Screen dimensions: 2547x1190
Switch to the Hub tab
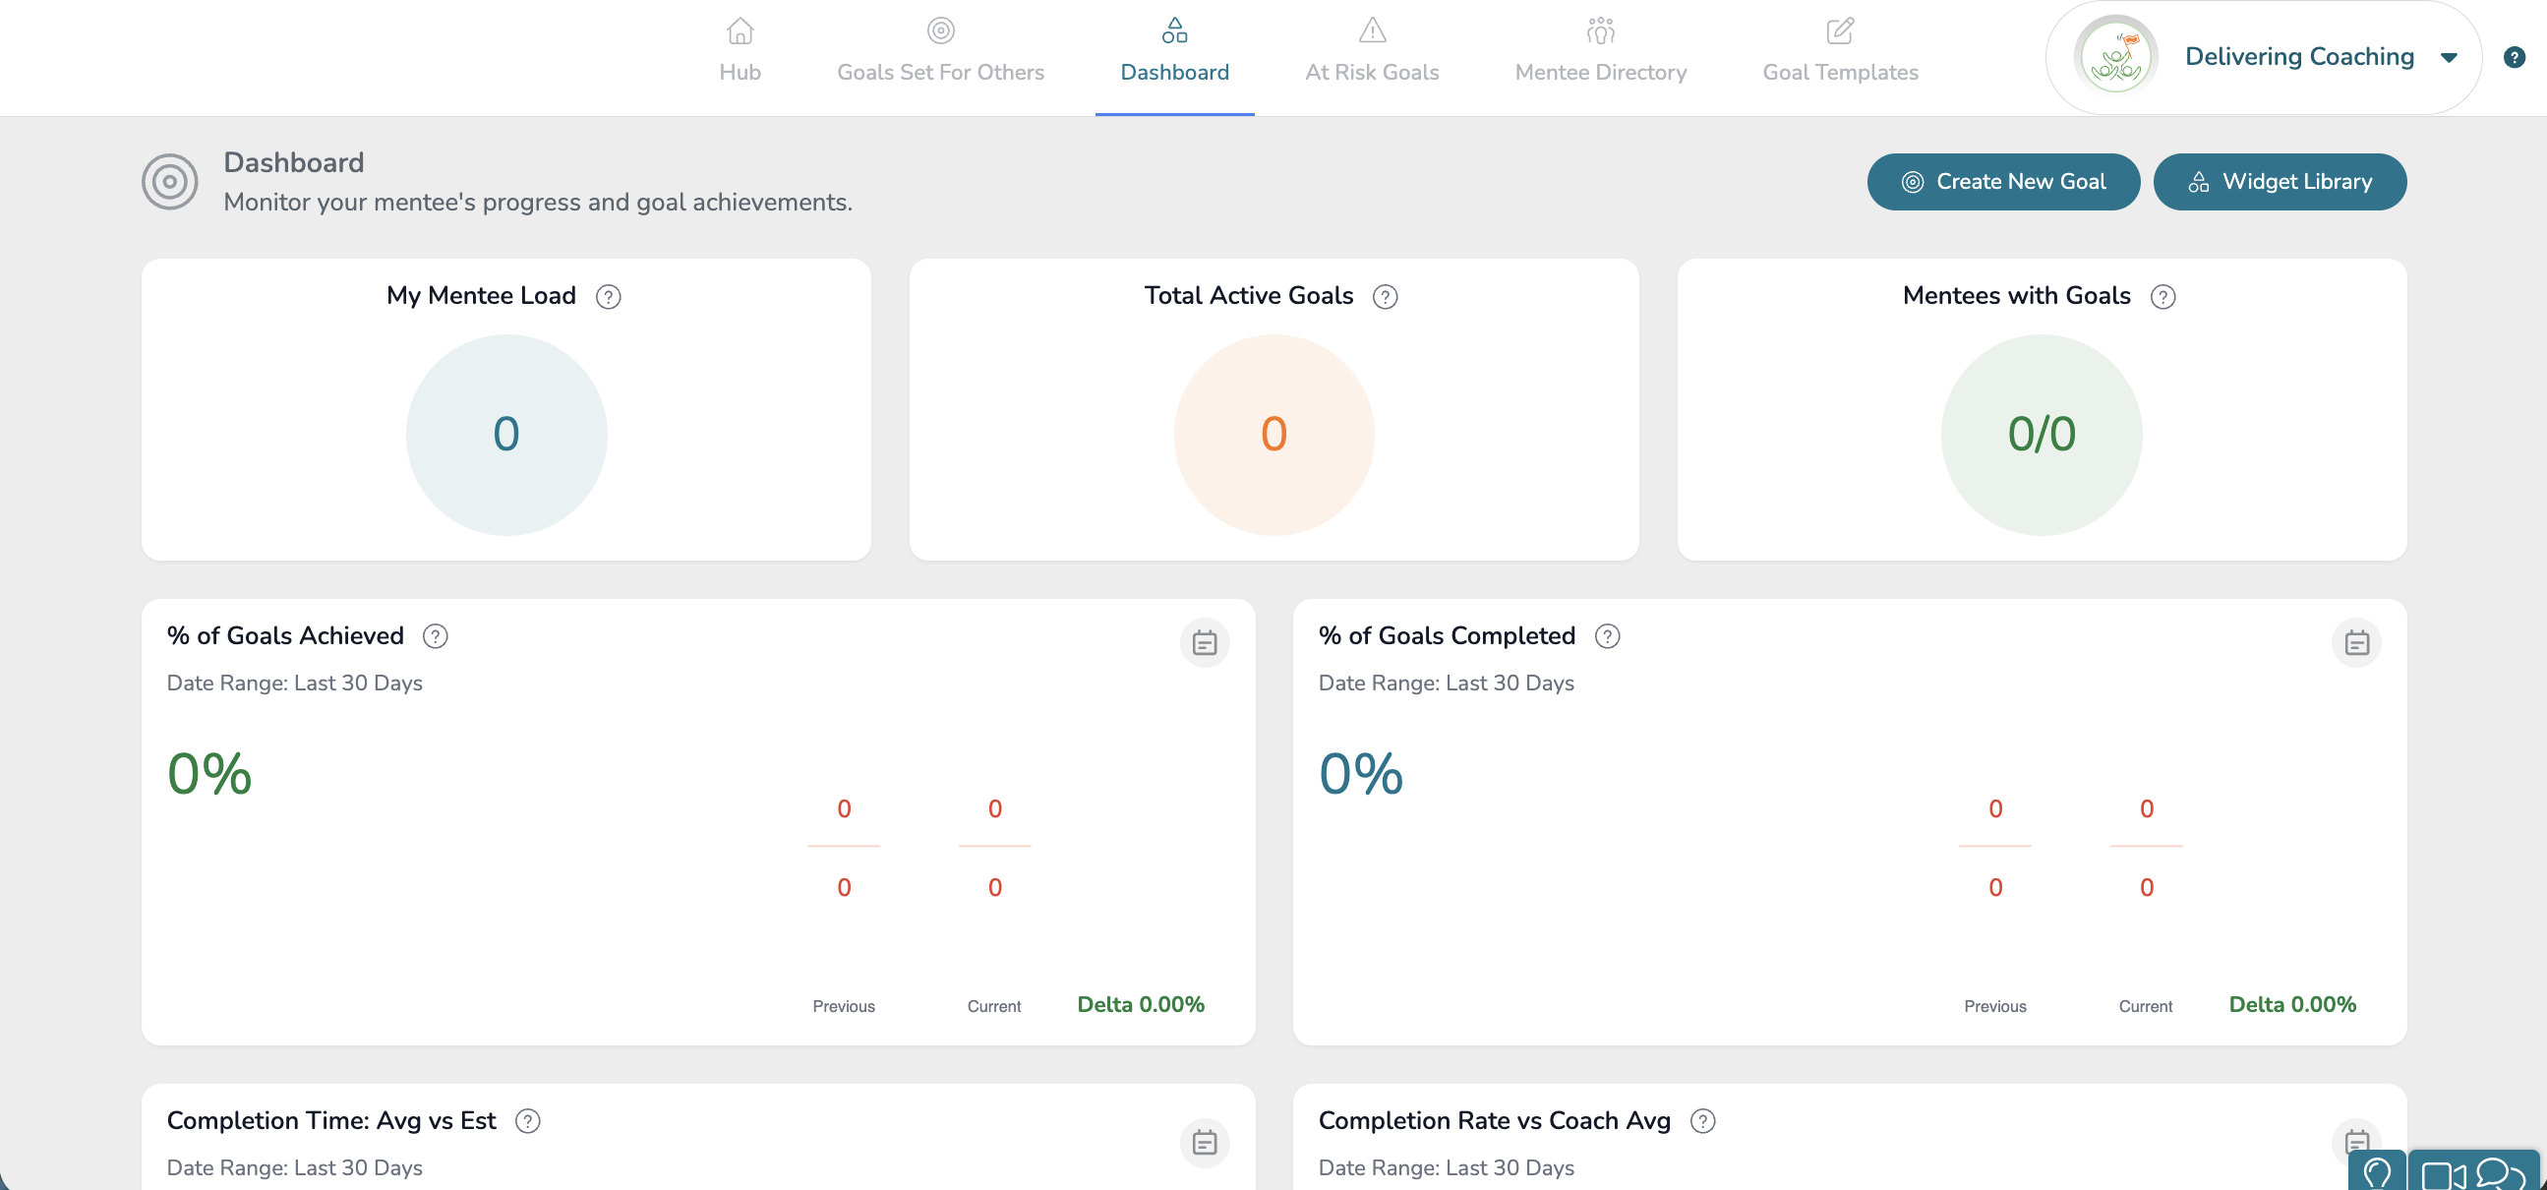[x=740, y=51]
